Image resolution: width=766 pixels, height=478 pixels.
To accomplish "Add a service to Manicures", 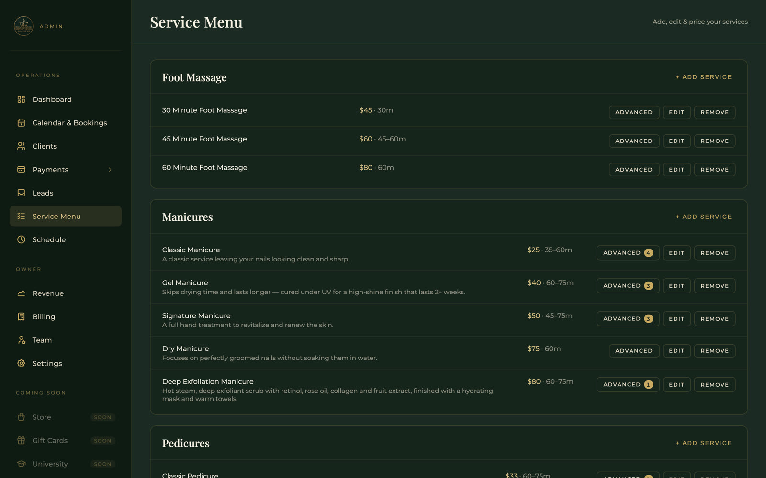I will [704, 217].
